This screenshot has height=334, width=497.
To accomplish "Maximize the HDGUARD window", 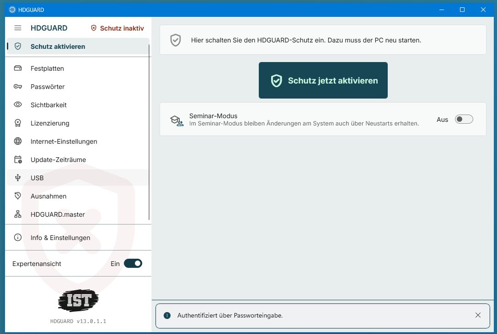I will click(x=462, y=10).
